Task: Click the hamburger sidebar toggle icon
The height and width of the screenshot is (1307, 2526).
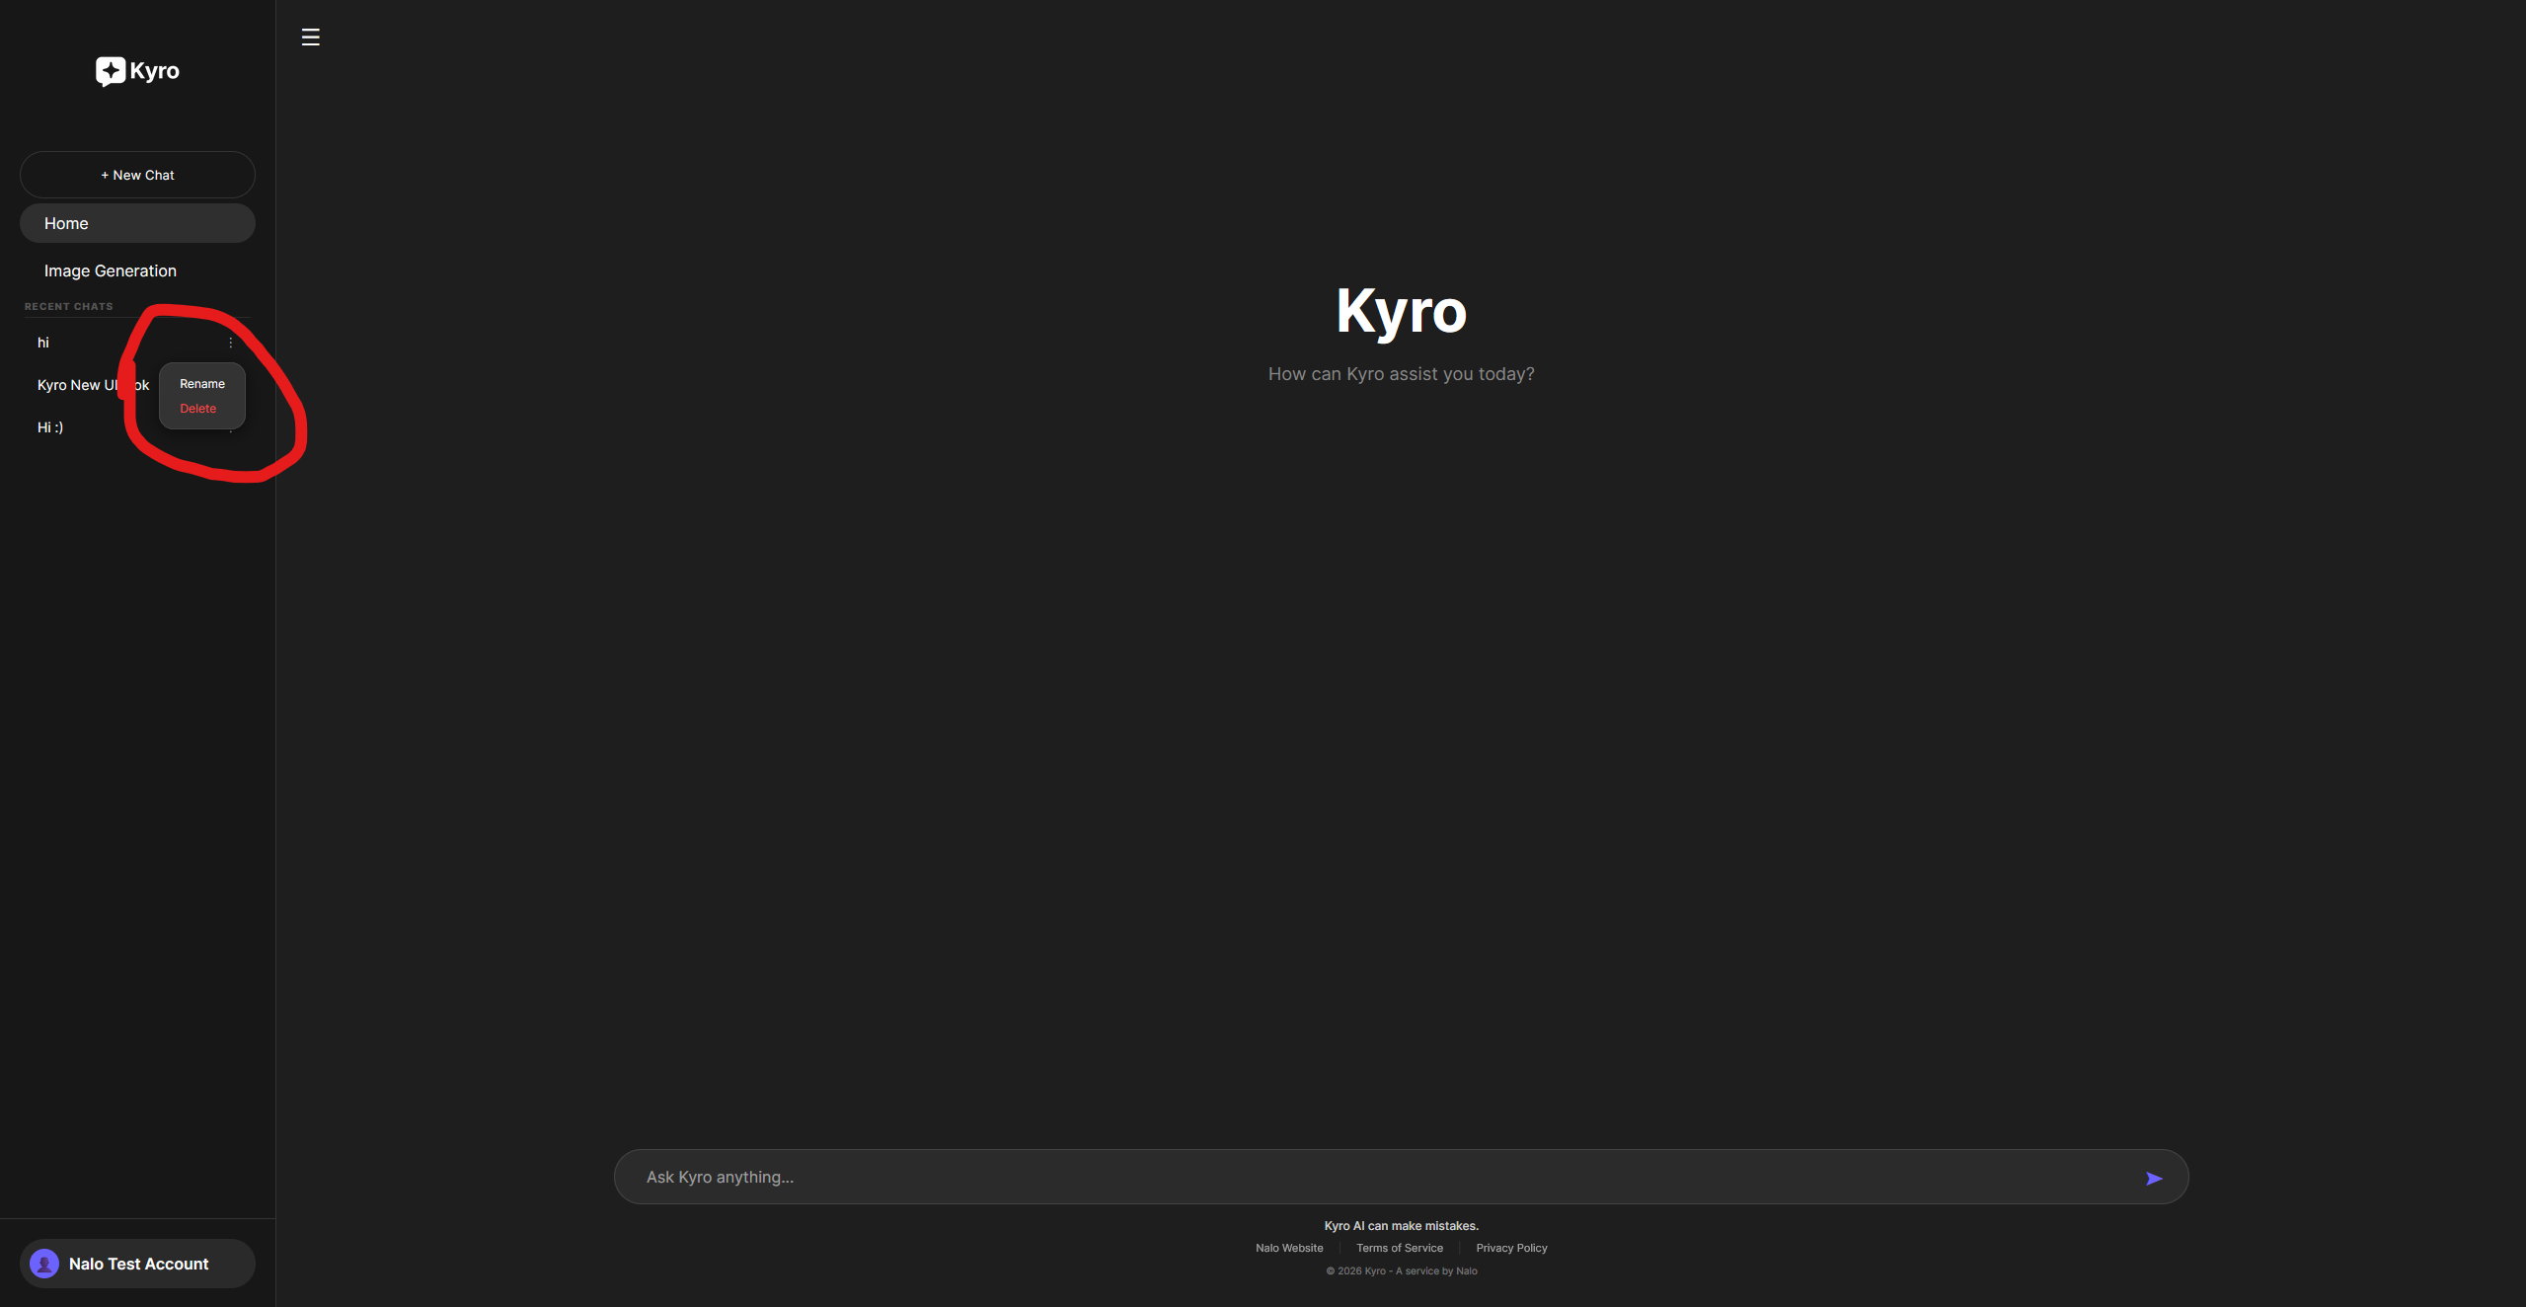Action: (310, 38)
